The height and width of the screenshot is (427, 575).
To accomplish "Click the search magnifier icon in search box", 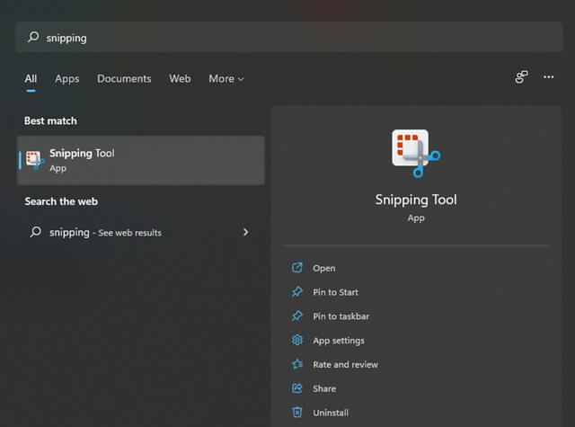I will (34, 38).
